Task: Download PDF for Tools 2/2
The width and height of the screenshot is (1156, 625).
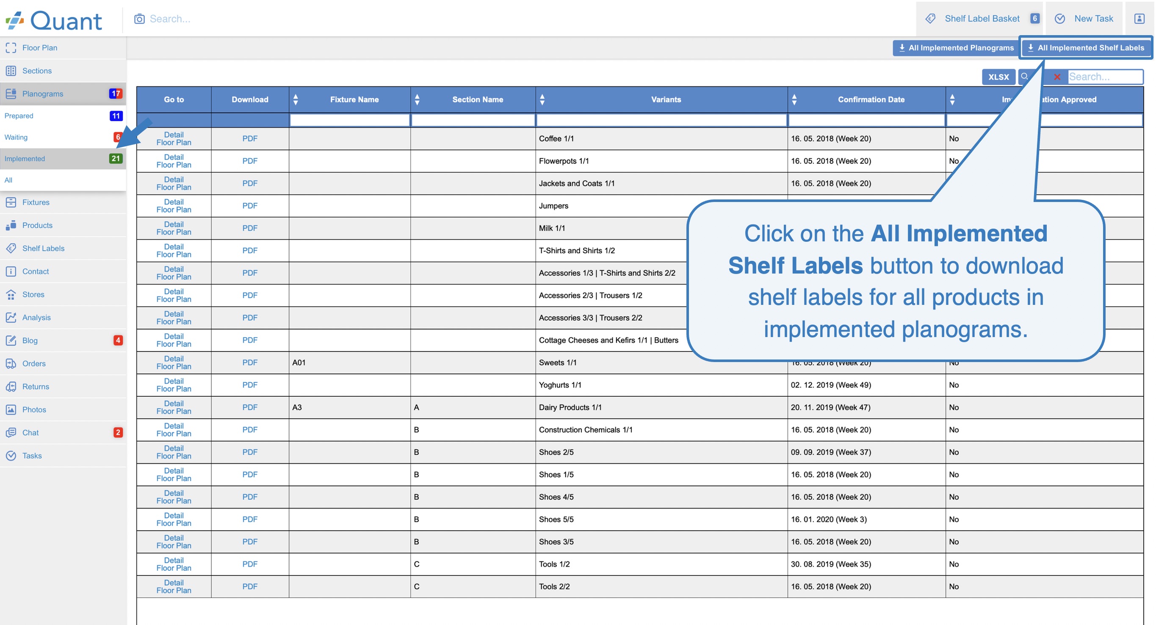Action: (250, 586)
